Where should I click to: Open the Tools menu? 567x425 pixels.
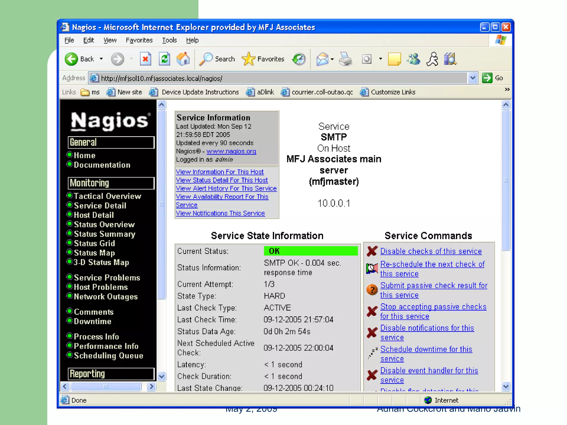[169, 40]
